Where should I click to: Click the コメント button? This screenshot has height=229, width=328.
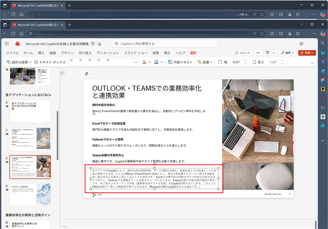tap(242, 53)
